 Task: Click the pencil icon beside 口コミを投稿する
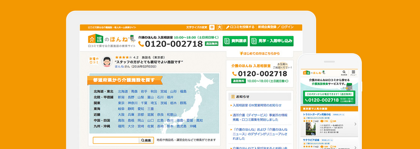click(x=228, y=27)
